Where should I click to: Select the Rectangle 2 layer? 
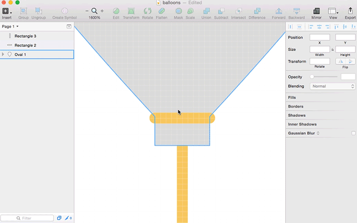[x=37, y=45]
